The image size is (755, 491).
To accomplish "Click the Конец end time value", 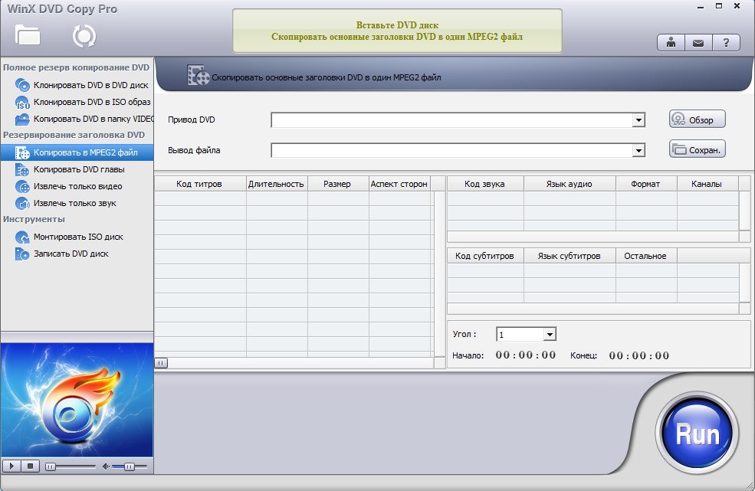I will point(639,355).
